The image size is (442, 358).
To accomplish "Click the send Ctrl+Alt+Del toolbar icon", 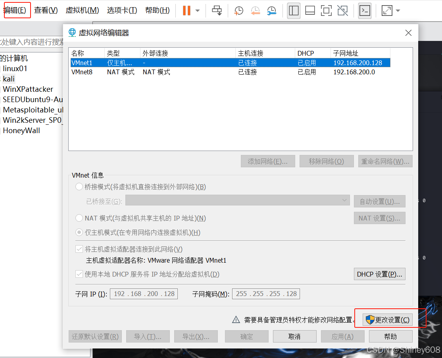I will (x=217, y=10).
